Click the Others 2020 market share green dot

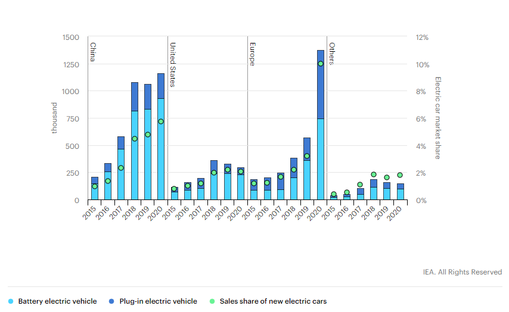(401, 175)
